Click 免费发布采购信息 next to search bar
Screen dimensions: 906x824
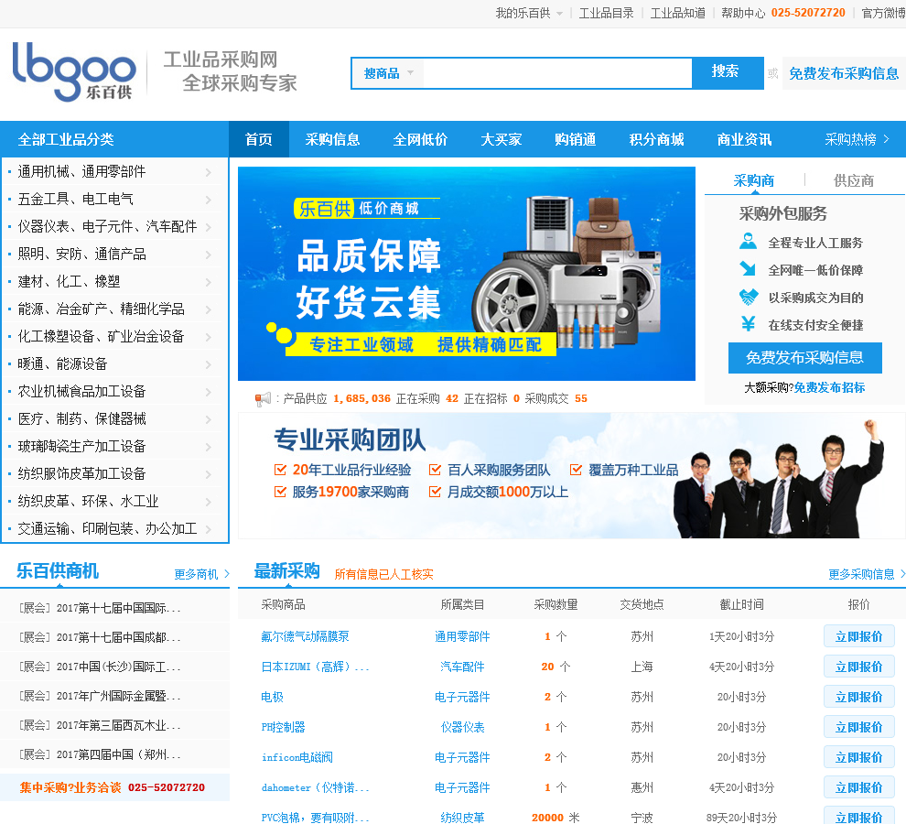tap(844, 73)
